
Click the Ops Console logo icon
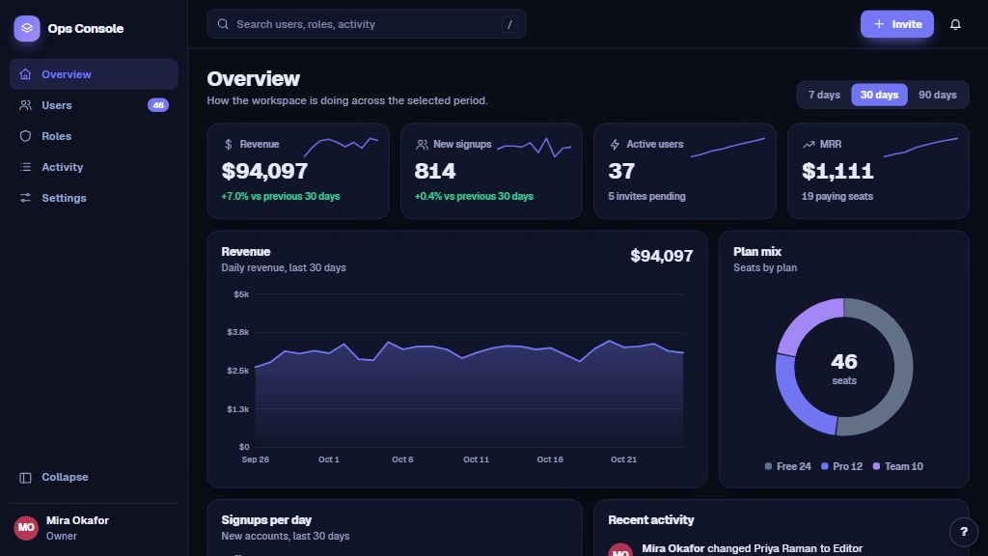coord(26,28)
